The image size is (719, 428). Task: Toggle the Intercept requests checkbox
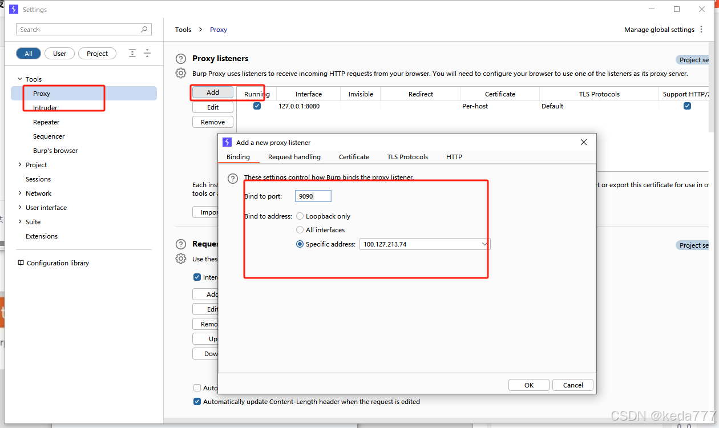coord(197,277)
